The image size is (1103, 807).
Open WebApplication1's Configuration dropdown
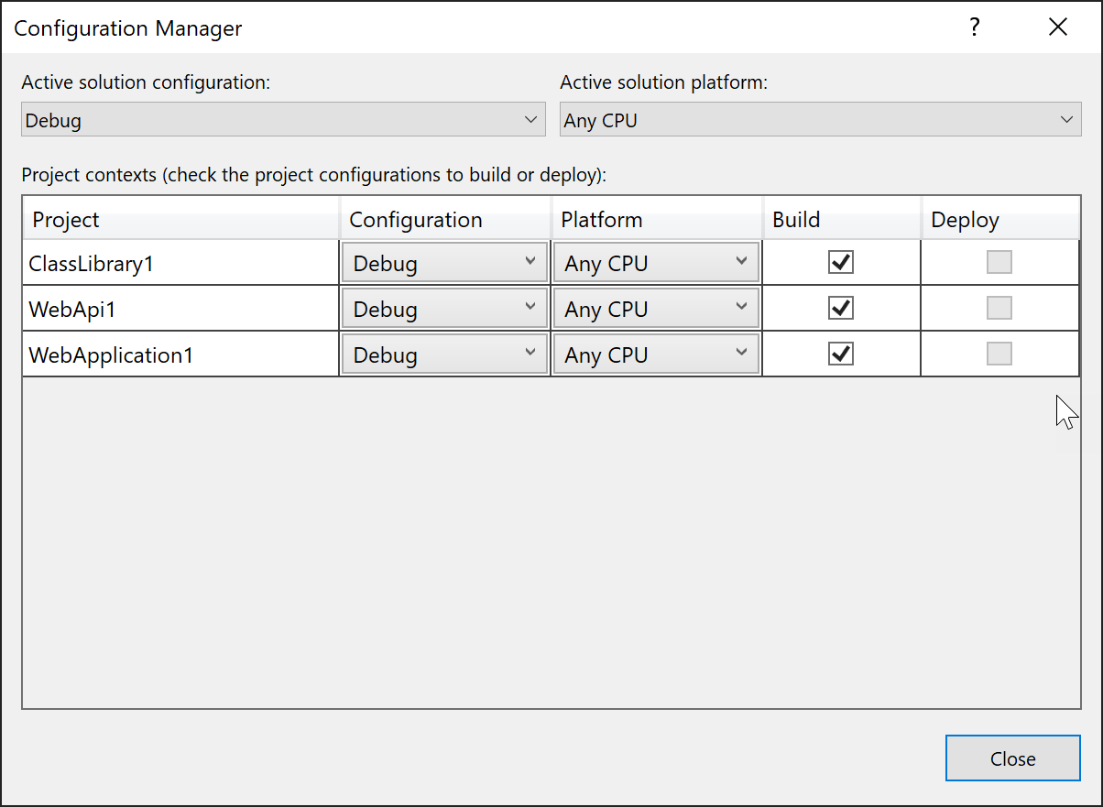[x=443, y=354]
